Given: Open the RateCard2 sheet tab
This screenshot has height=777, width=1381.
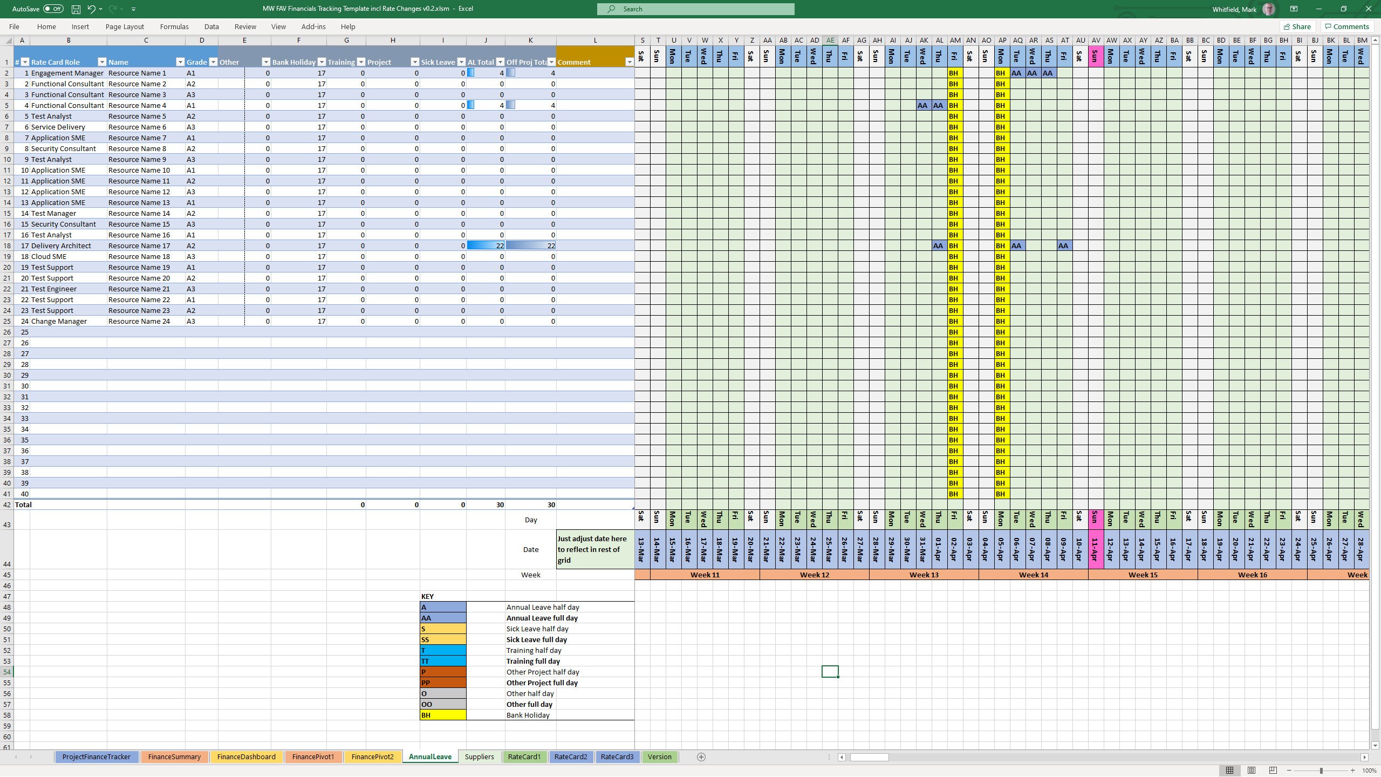Looking at the screenshot, I should 571,756.
